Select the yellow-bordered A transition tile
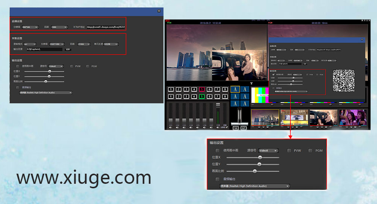The width and height of the screenshot is (377, 204). point(235,89)
